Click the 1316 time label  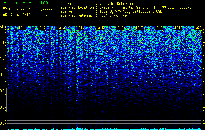coord(120,28)
